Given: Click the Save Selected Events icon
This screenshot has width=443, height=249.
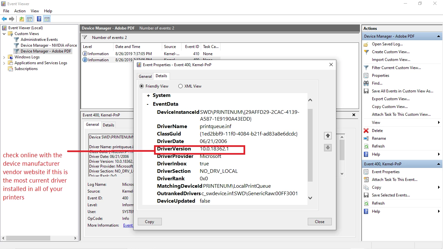Looking at the screenshot, I should coord(366,195).
